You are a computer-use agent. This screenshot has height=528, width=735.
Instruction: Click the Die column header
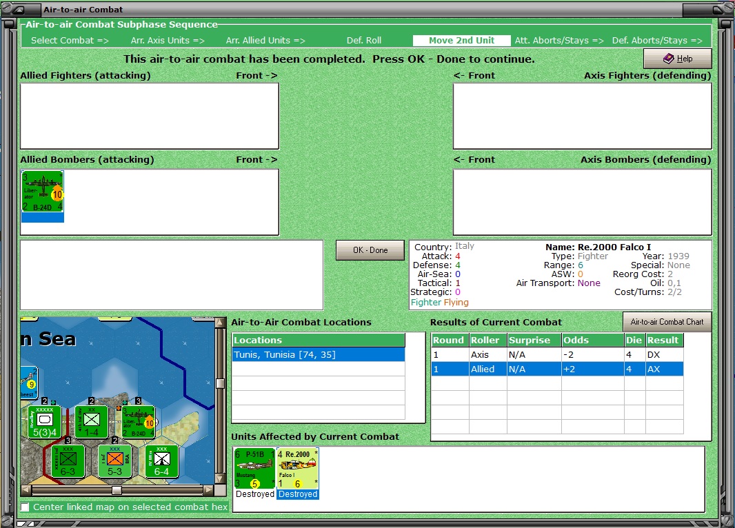coord(635,340)
